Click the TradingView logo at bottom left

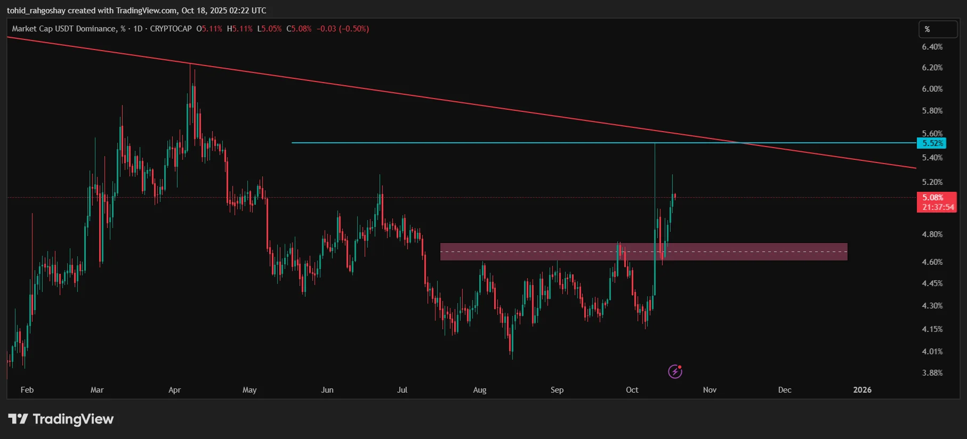(x=61, y=419)
